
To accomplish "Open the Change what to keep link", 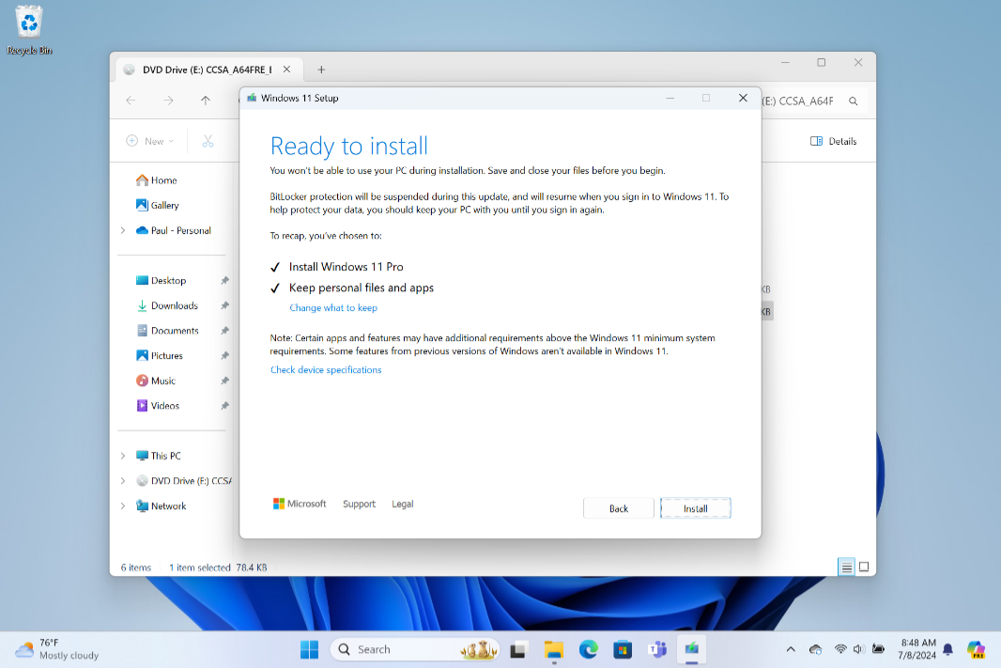I will coord(333,308).
